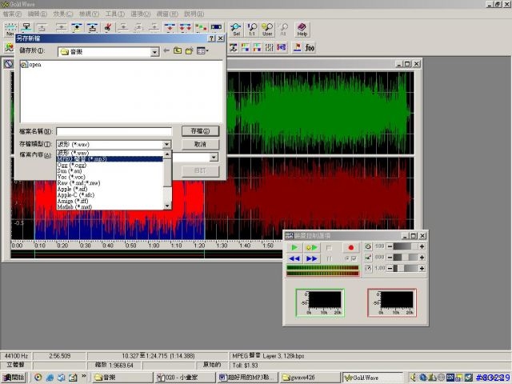This screenshot has height=384, width=512.
Task: Open the Sel zoom selection tool
Action: click(236, 30)
